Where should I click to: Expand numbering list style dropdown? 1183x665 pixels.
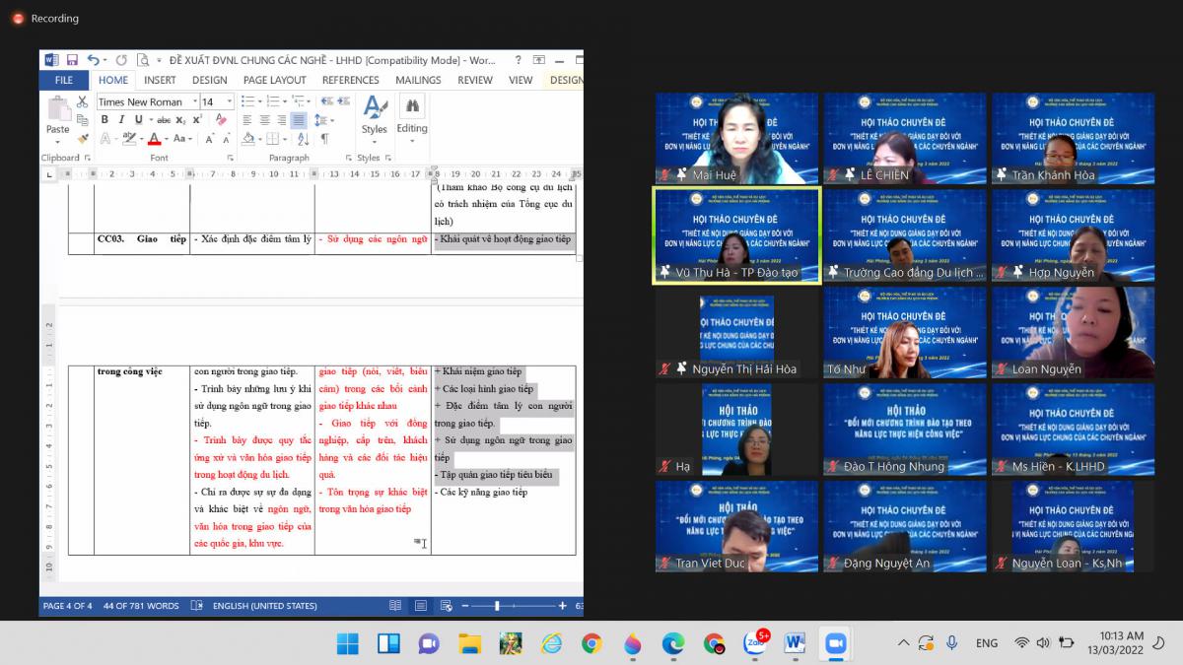tap(285, 101)
